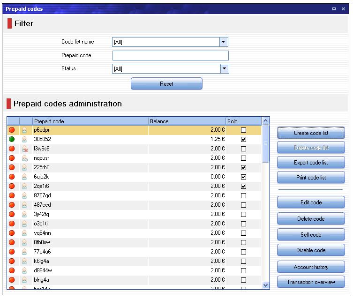This screenshot has width=353, height=299.
Task: Click the Sell code button
Action: 311,235
